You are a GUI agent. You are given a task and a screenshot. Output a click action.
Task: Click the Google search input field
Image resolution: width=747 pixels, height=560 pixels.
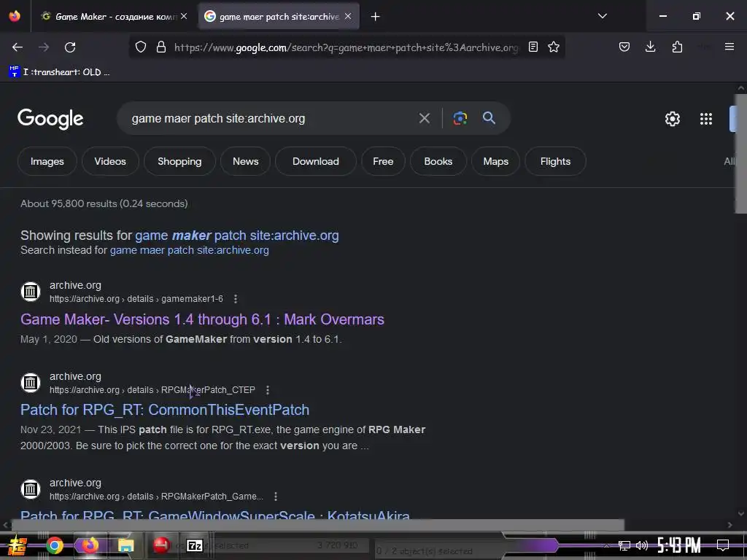[x=271, y=119]
